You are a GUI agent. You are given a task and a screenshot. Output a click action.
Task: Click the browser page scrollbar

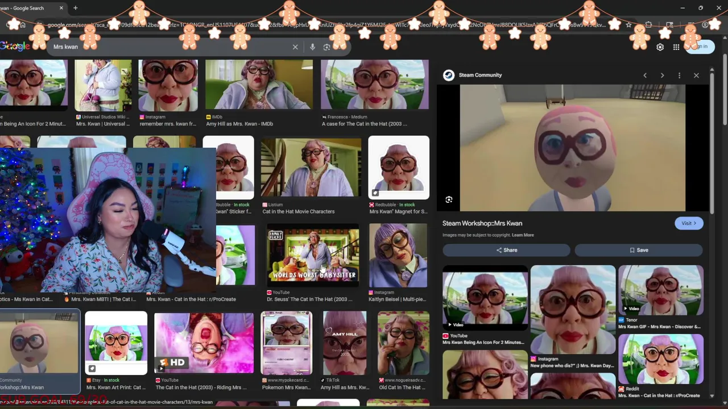click(725, 91)
